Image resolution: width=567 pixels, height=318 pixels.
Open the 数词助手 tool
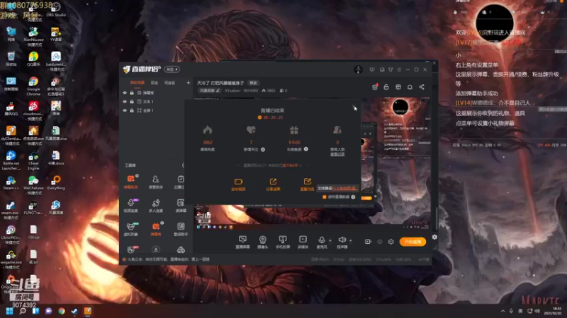pyautogui.click(x=181, y=229)
